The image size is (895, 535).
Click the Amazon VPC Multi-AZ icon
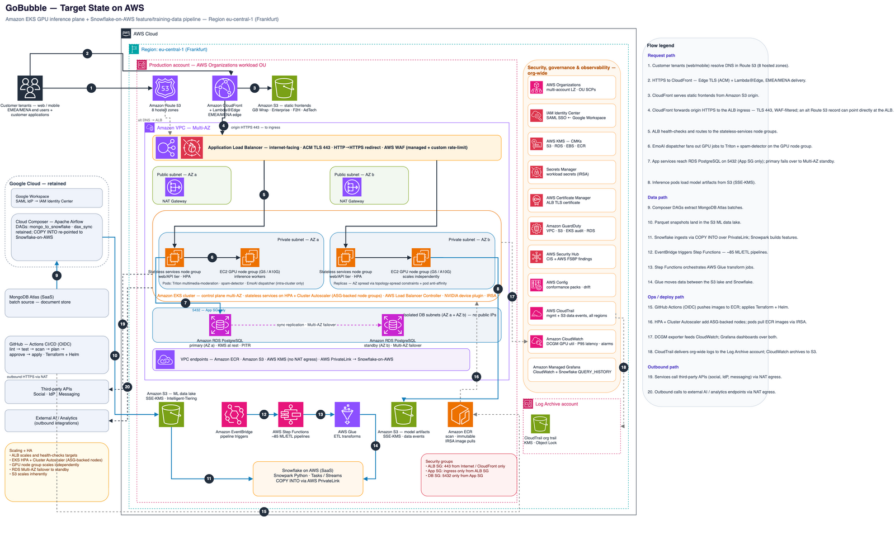(x=150, y=127)
